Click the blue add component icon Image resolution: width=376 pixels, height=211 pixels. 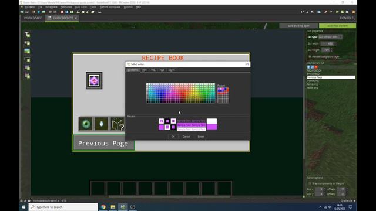308,67
